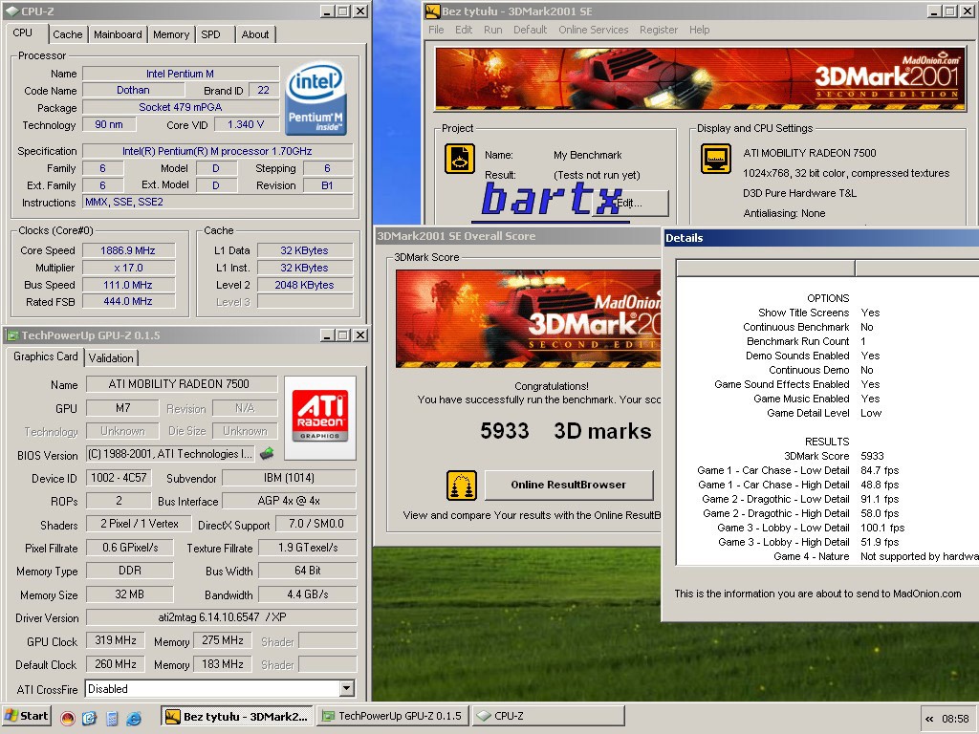
Task: Click the CPU-Z title bar app icon
Action: [11, 11]
